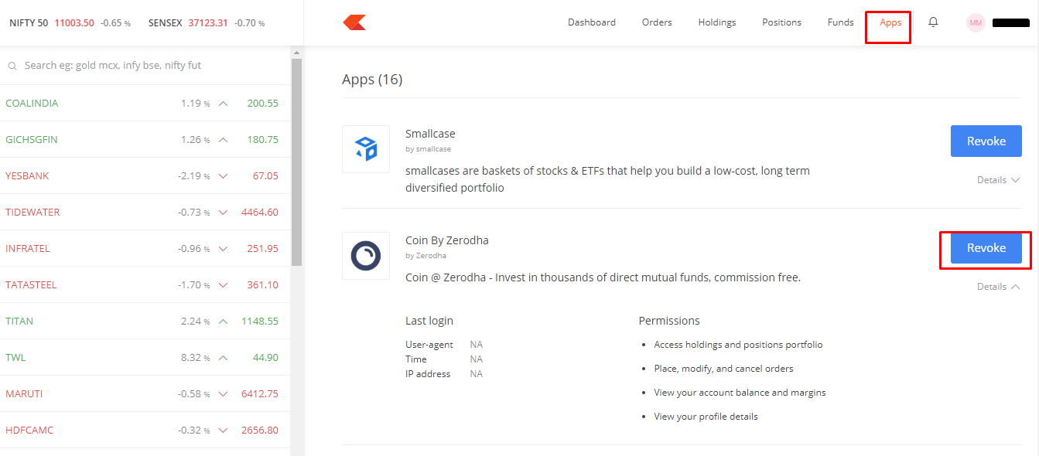The image size is (1039, 456).
Task: Expand Details for Smallcase app
Action: pos(998,180)
